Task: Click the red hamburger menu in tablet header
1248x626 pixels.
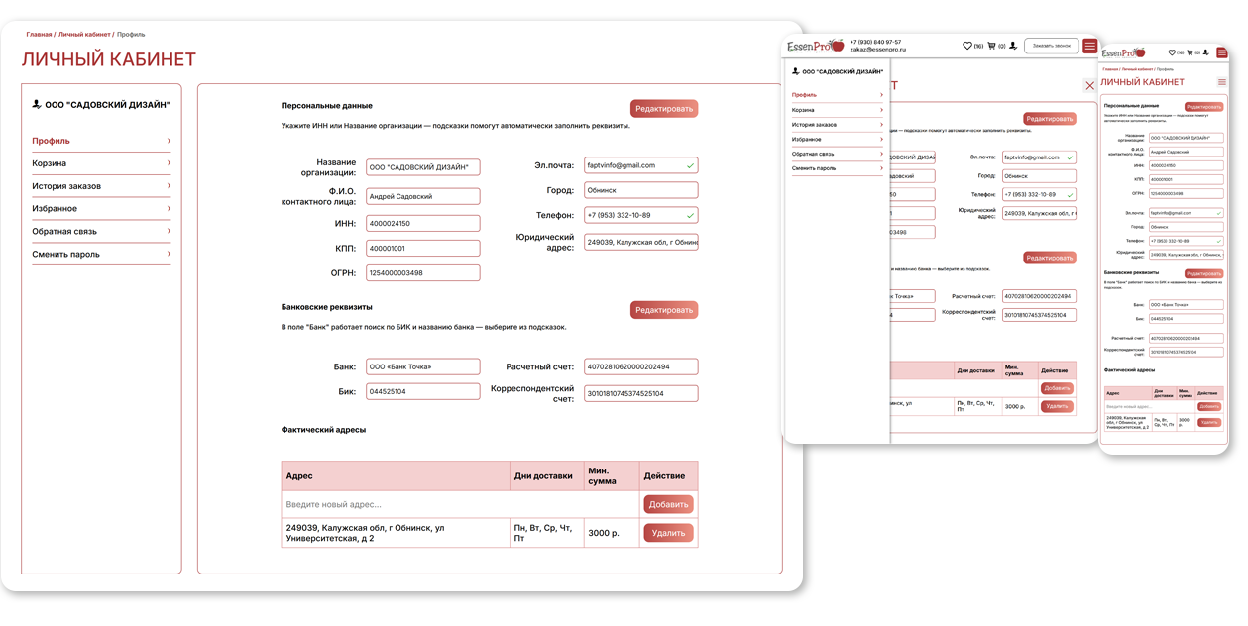Action: [x=1090, y=46]
